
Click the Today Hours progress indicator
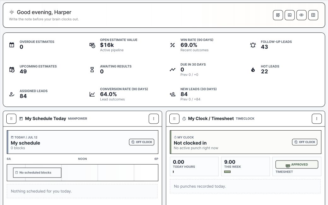173,172
